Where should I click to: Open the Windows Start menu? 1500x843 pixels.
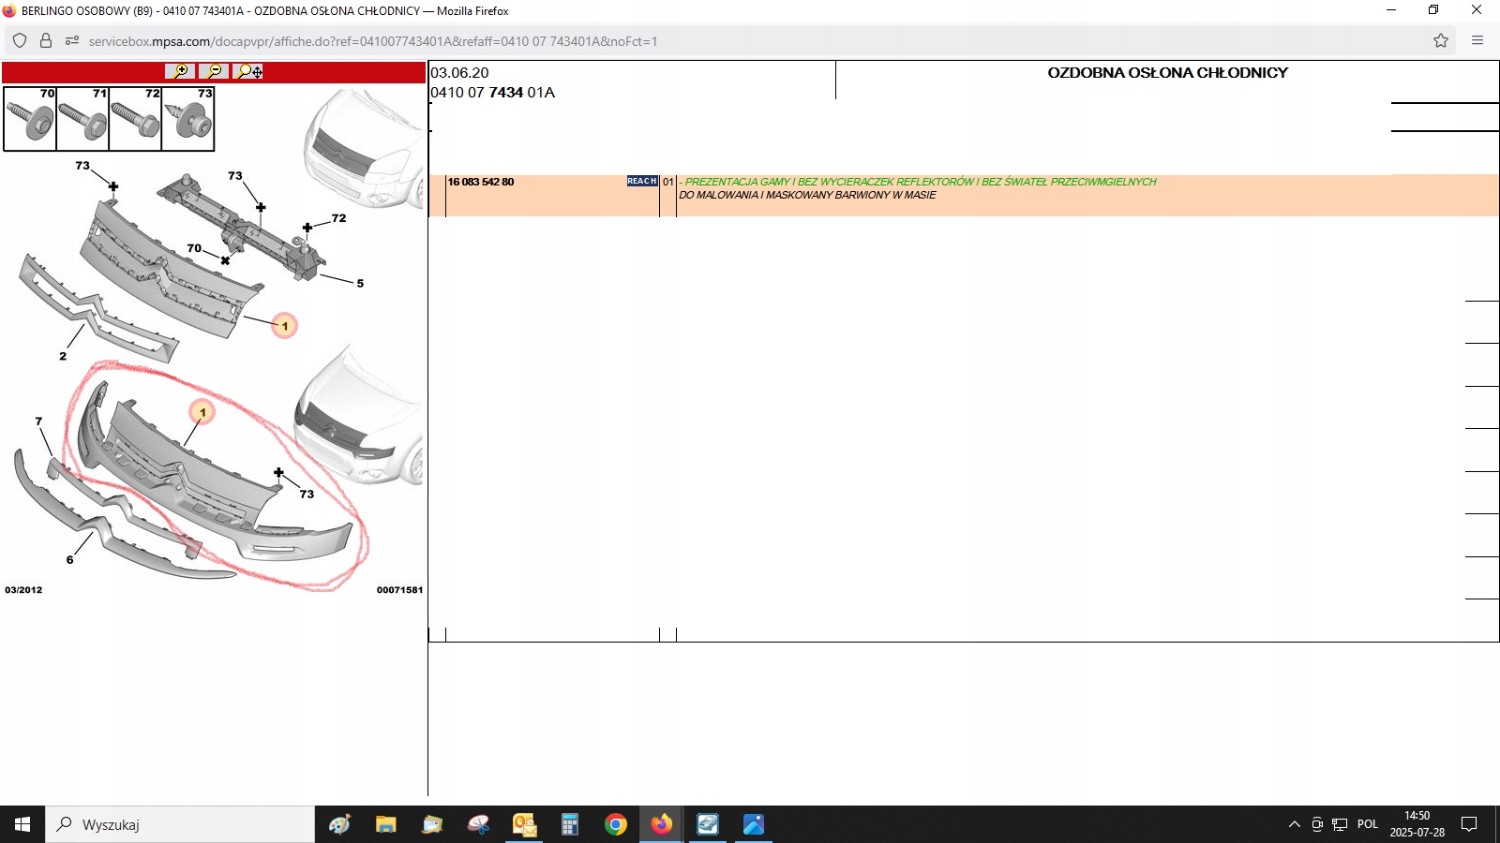(x=22, y=824)
